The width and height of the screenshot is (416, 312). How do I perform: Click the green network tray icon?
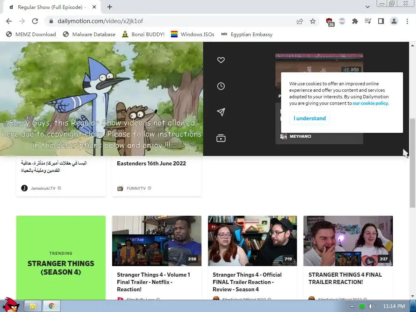pos(362,306)
